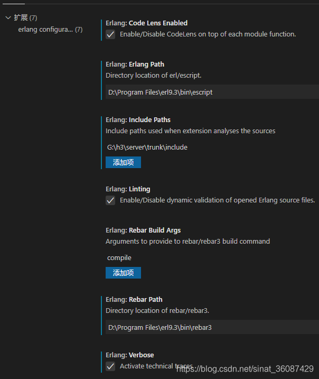Click the Erlang: Rebar Build Args heading
Image resolution: width=319 pixels, height=379 pixels.
pos(143,230)
